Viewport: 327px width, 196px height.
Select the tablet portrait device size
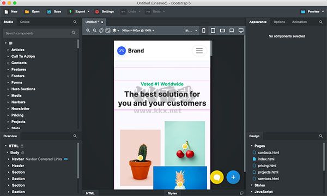click(x=213, y=30)
